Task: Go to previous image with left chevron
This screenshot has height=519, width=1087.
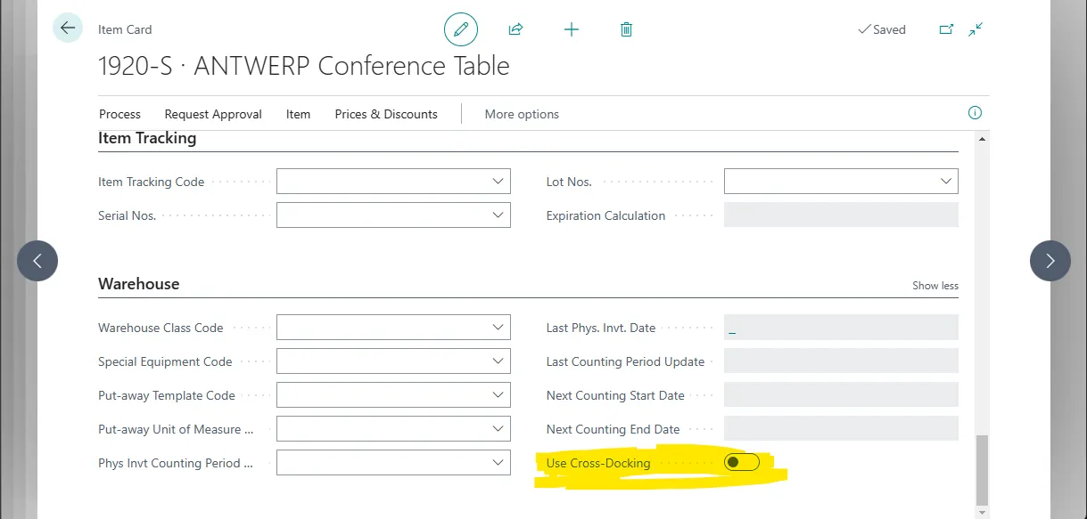Action: (x=37, y=261)
